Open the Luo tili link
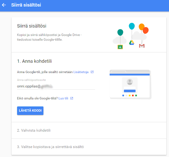This screenshot has height=157, width=169. 63,98
